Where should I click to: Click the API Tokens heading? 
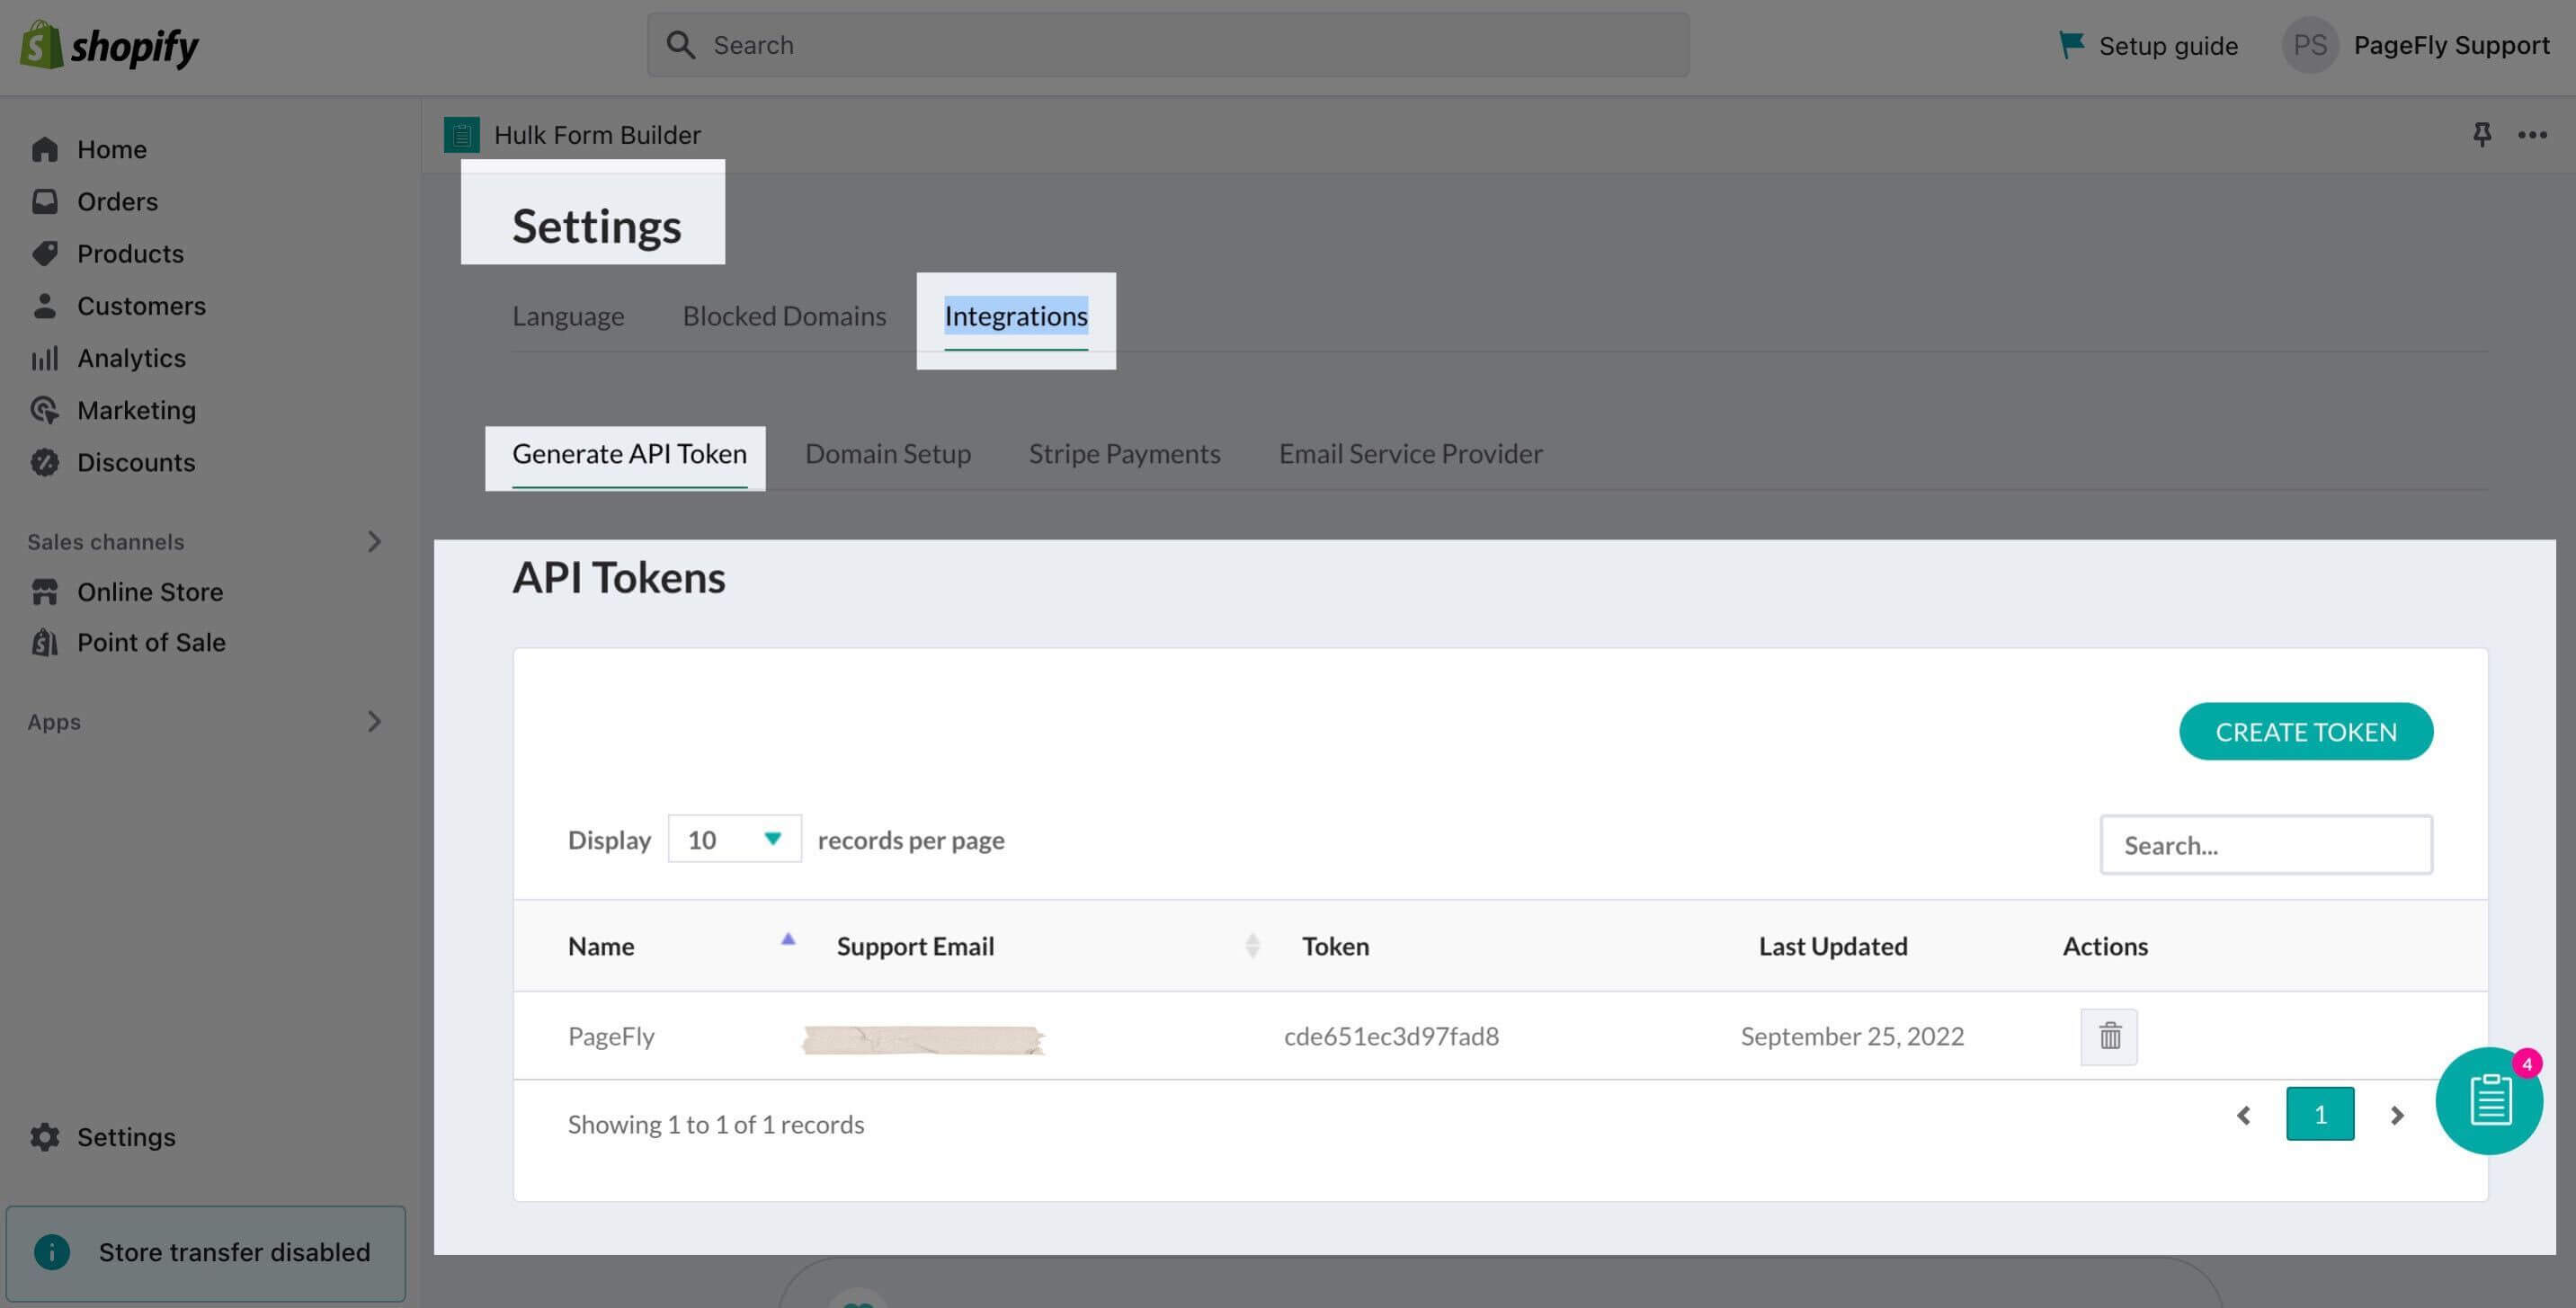[x=619, y=577]
